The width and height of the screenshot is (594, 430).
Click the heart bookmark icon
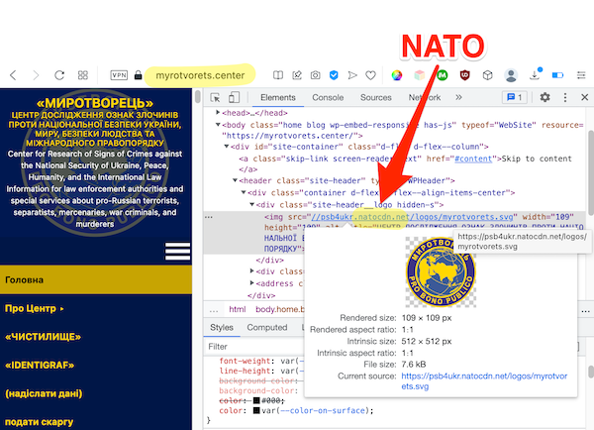click(370, 75)
